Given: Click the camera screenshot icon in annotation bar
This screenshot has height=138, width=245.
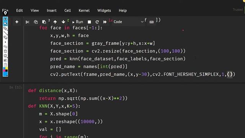Looking at the screenshot, I should tap(5, 60).
